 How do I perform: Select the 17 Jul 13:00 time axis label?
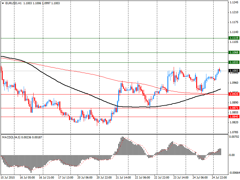coord(66,177)
